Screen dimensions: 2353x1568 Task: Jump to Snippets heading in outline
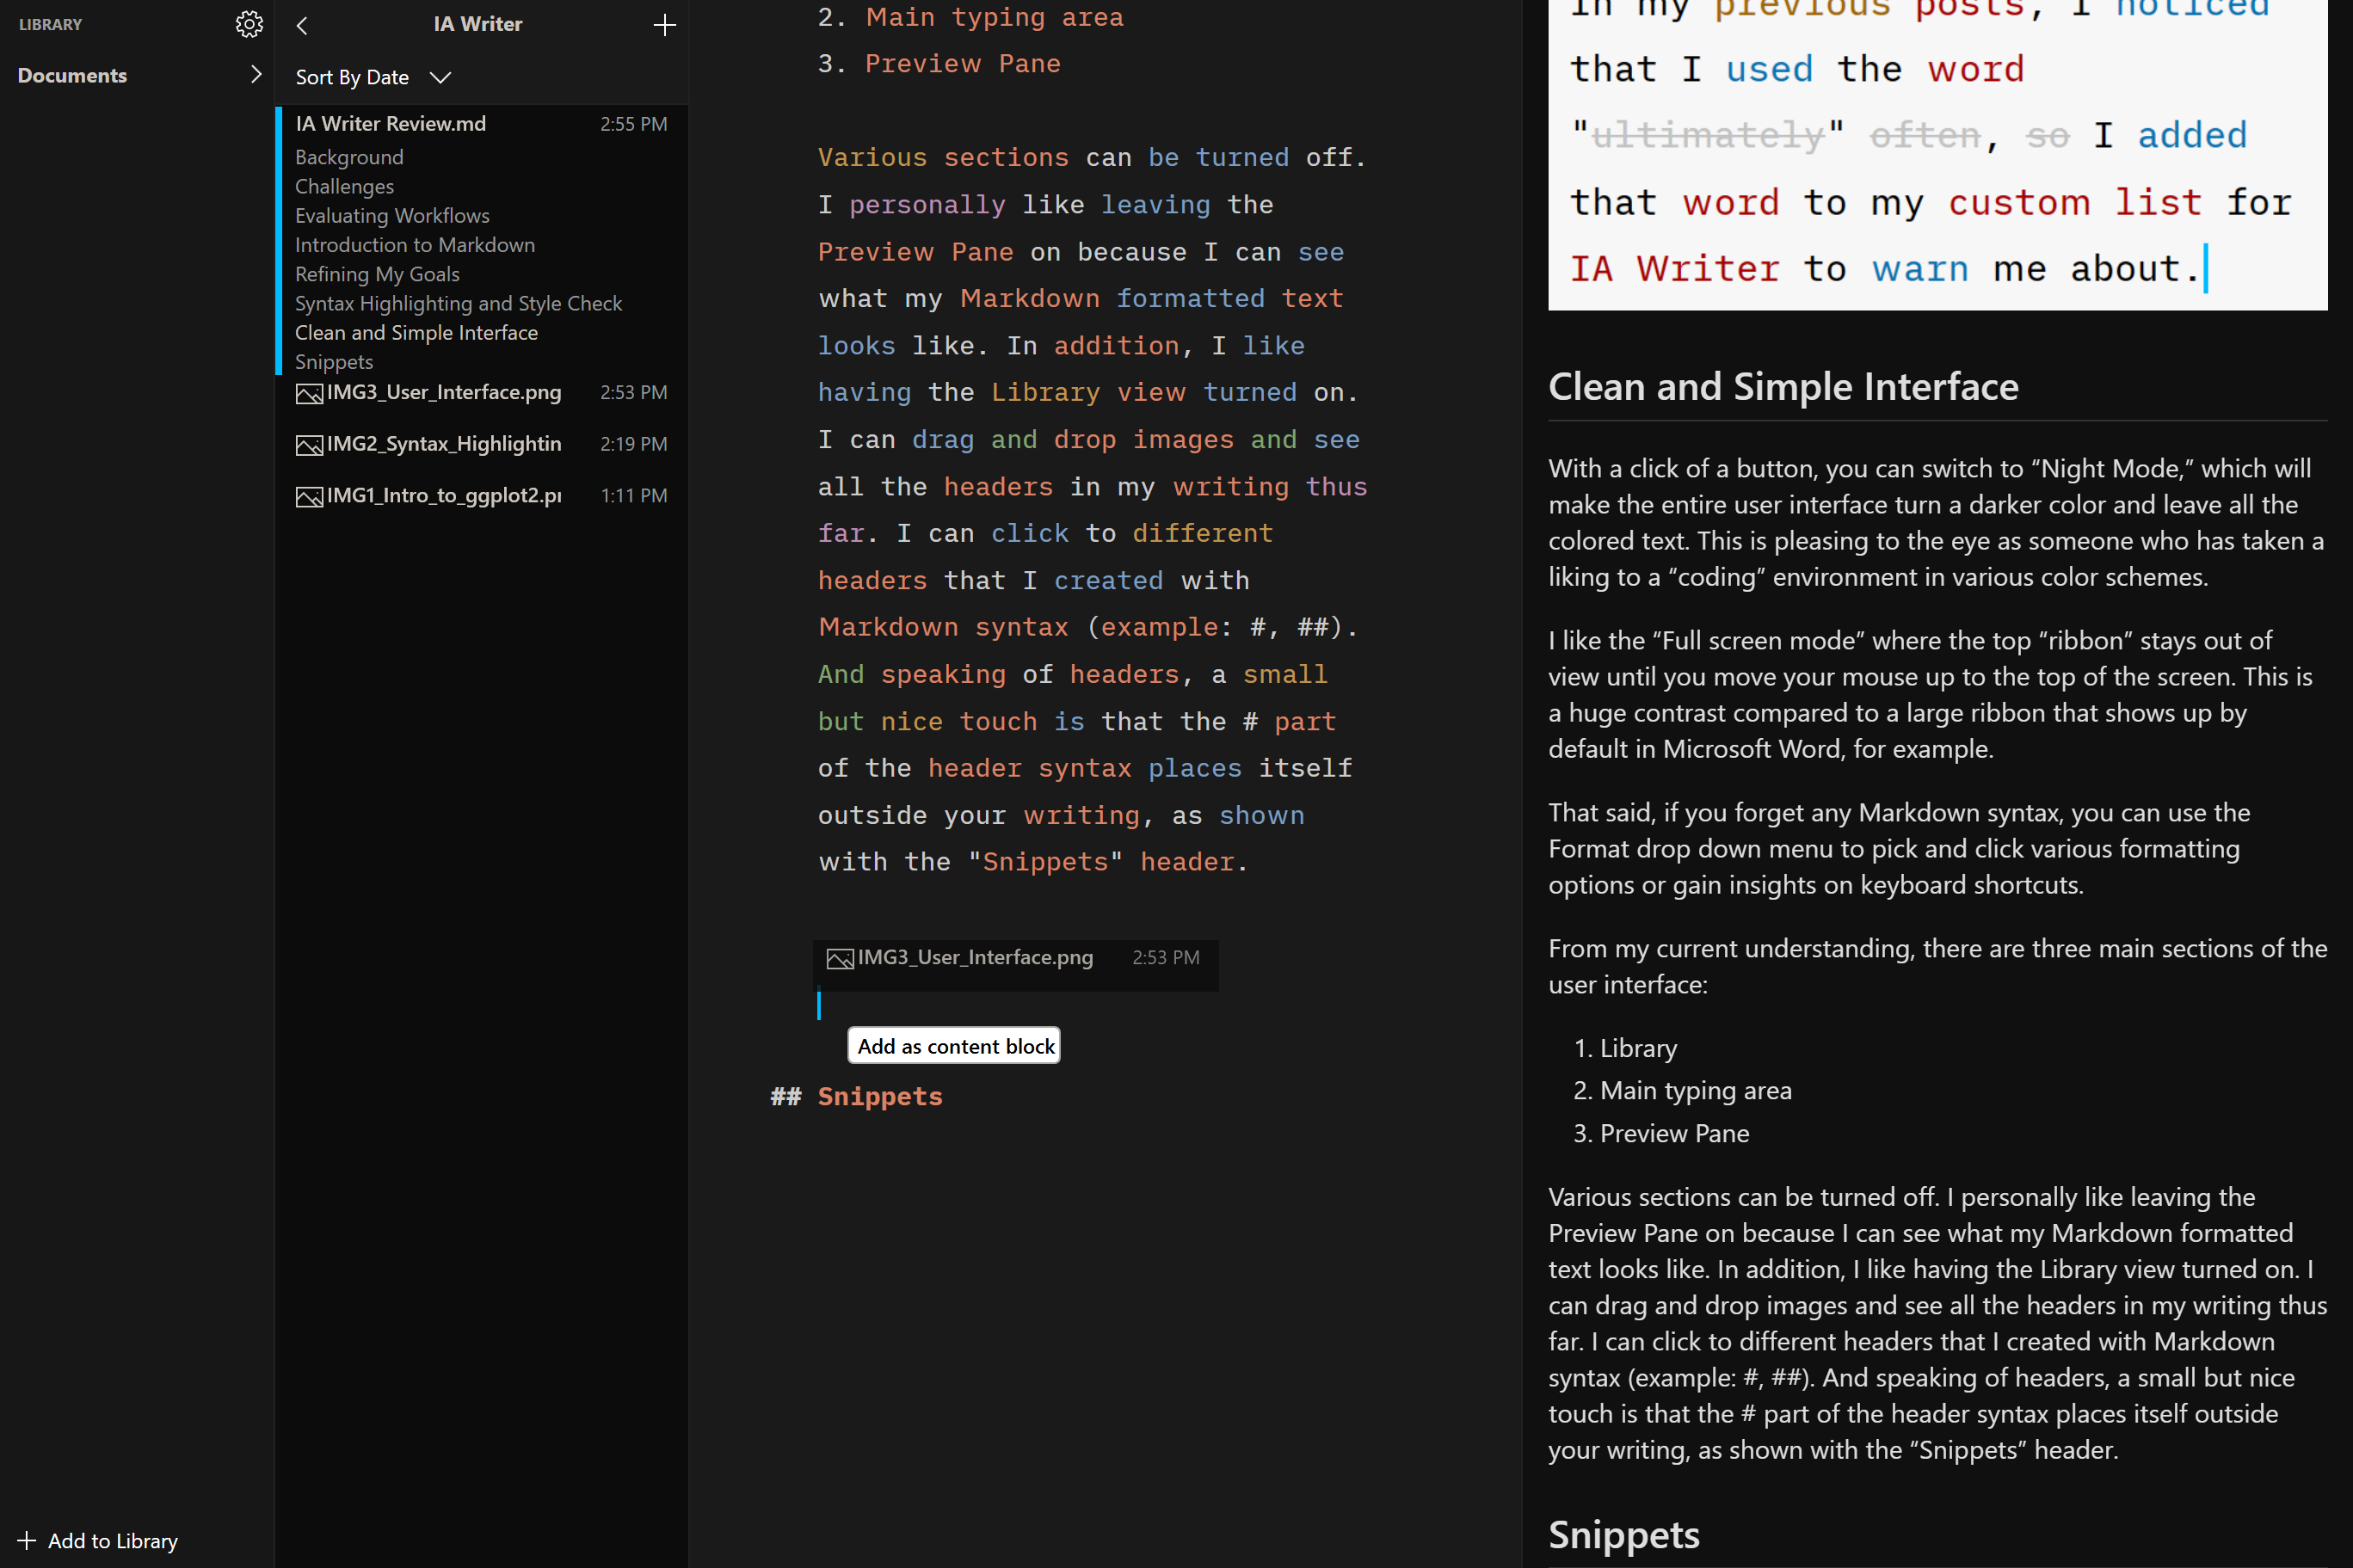coord(334,361)
